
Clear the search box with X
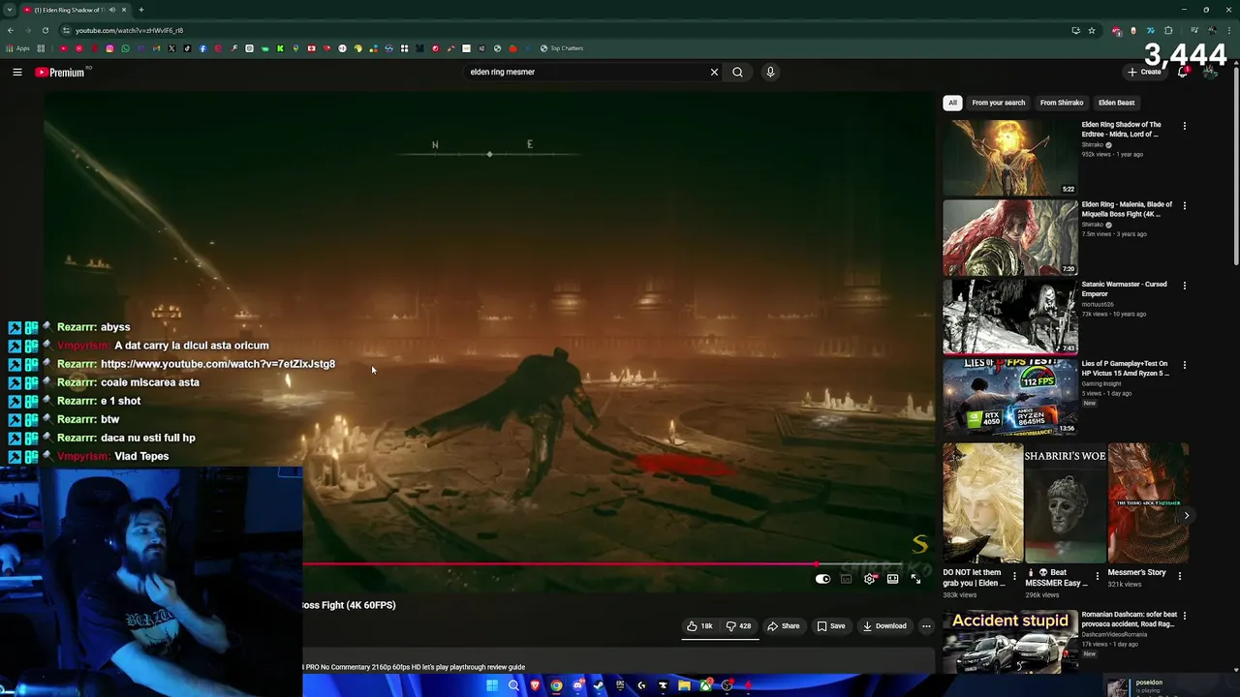tap(714, 72)
